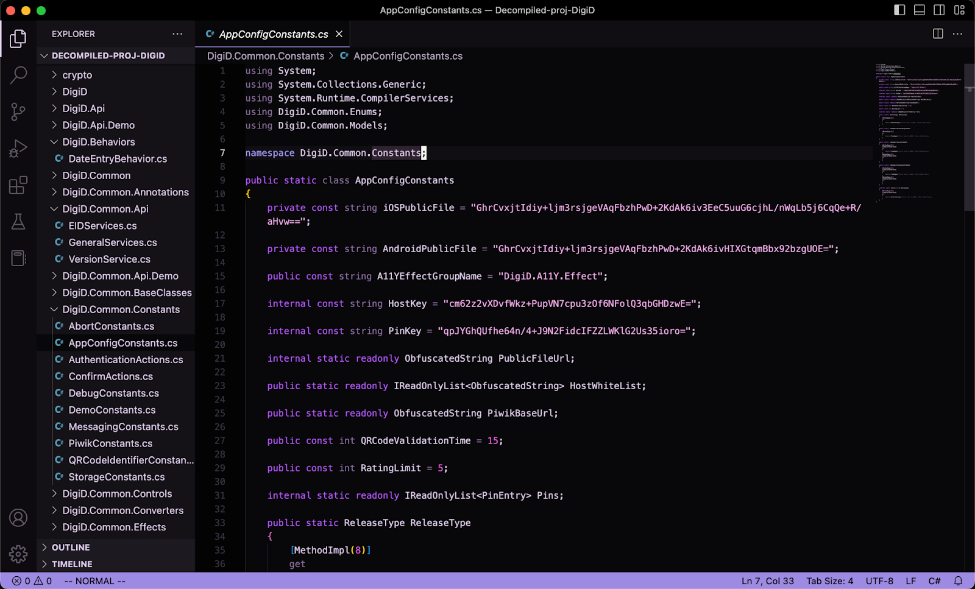Open the Run and Debug view
This screenshot has width=975, height=589.
(x=18, y=148)
